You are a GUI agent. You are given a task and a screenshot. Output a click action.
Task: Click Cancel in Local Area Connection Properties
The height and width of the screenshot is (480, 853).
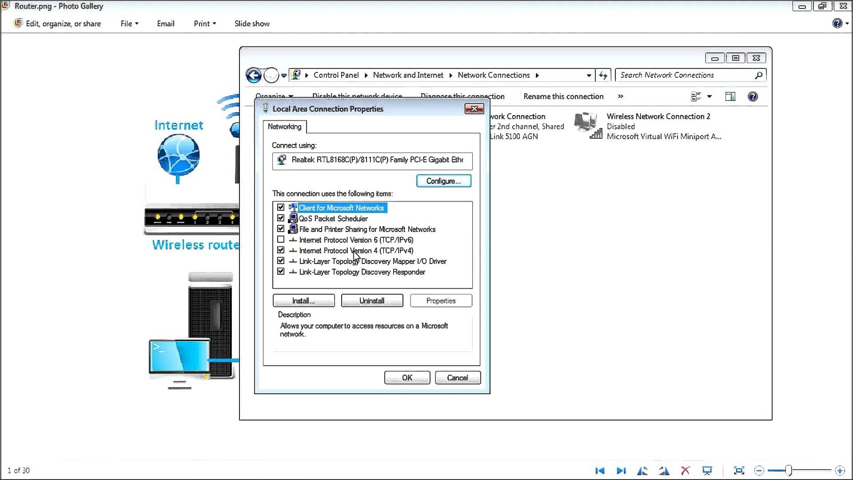(x=458, y=378)
